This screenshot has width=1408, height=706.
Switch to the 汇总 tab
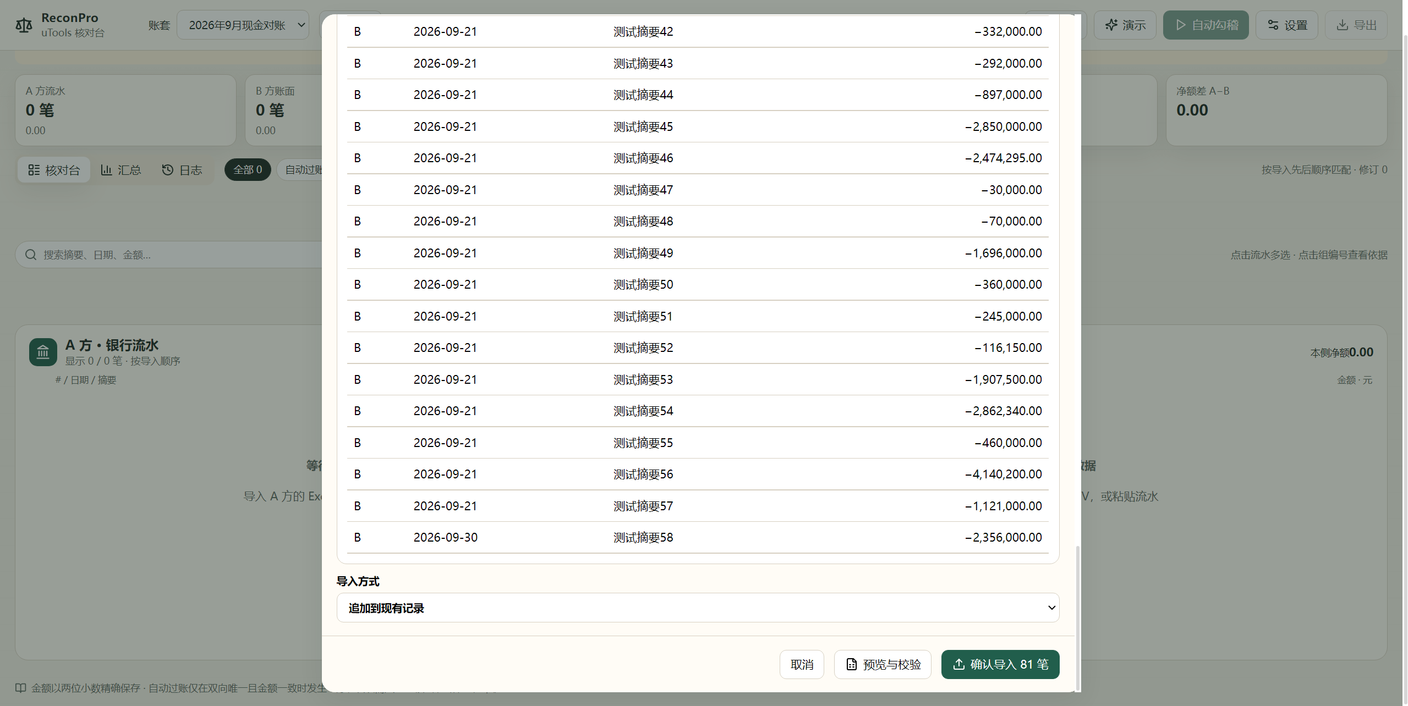tap(121, 170)
